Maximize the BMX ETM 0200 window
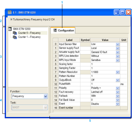This screenshot has width=132, height=123. click(x=122, y=12)
